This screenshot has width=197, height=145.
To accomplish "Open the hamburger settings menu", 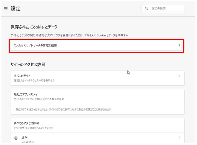I will pyautogui.click(x=6, y=8).
